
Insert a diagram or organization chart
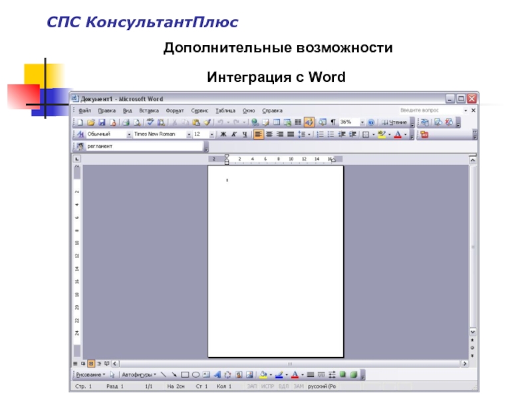coord(227,375)
